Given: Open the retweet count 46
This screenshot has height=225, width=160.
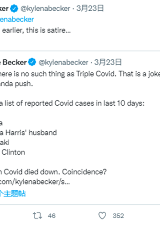Looking at the screenshot, I should (x=52, y=216).
